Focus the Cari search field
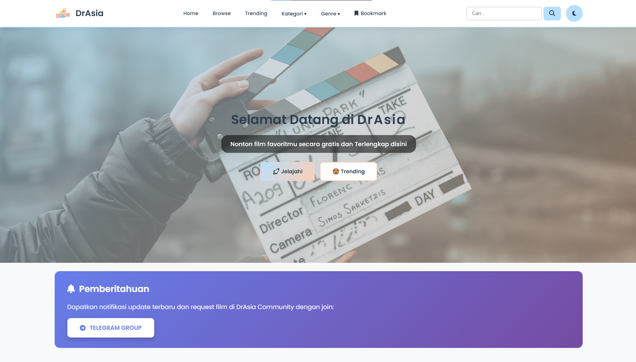This screenshot has height=362, width=636. pos(504,13)
